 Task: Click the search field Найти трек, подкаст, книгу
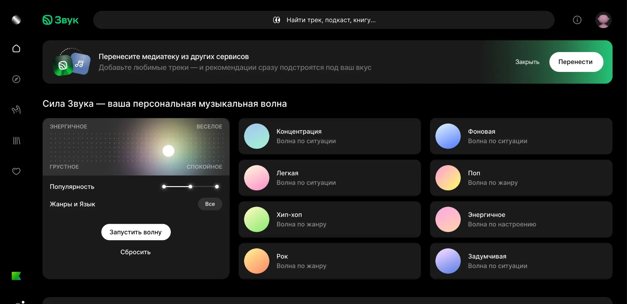tap(324, 20)
